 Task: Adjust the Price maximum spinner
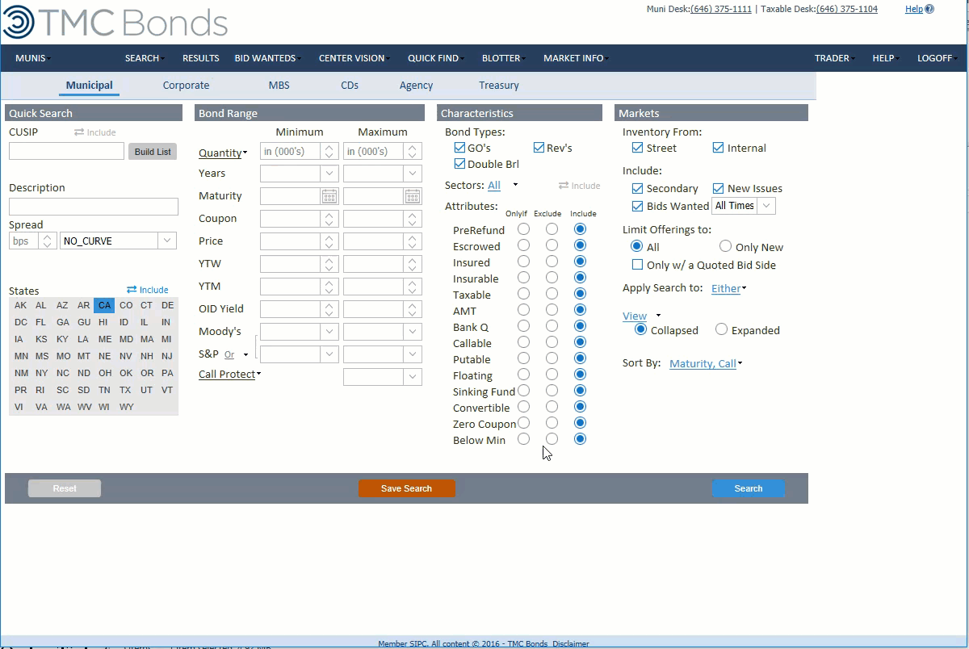point(413,241)
